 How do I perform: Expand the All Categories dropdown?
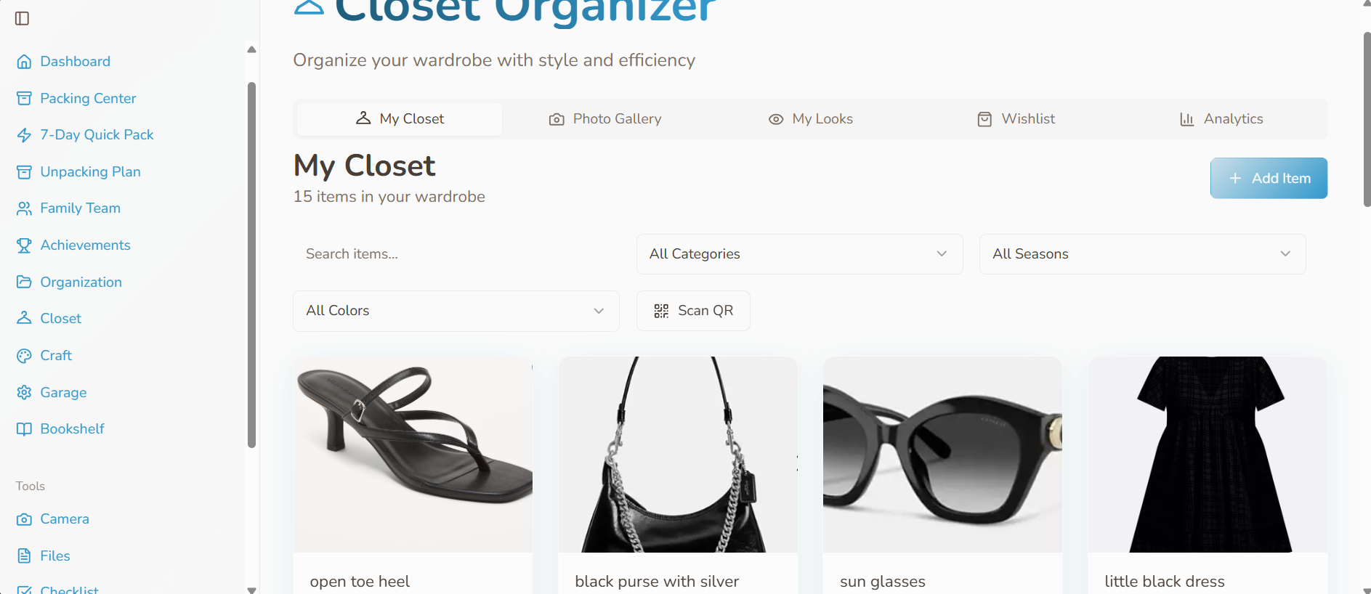click(x=799, y=254)
